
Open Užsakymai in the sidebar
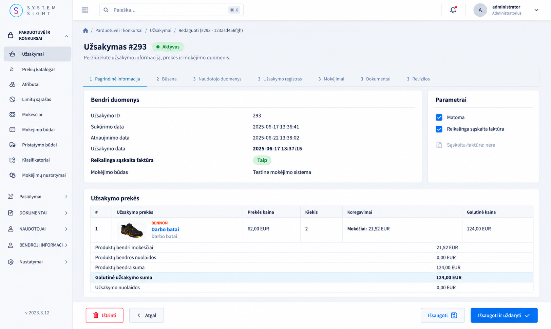coord(38,54)
